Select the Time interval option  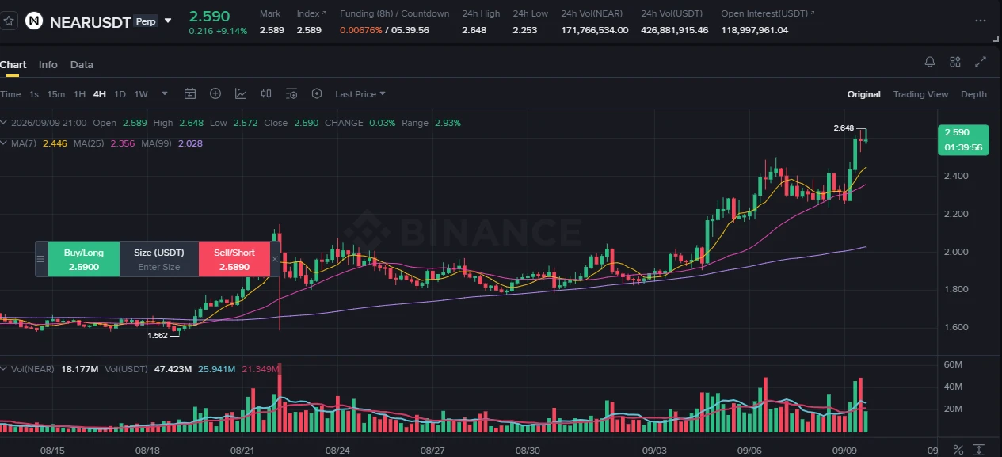click(x=10, y=94)
